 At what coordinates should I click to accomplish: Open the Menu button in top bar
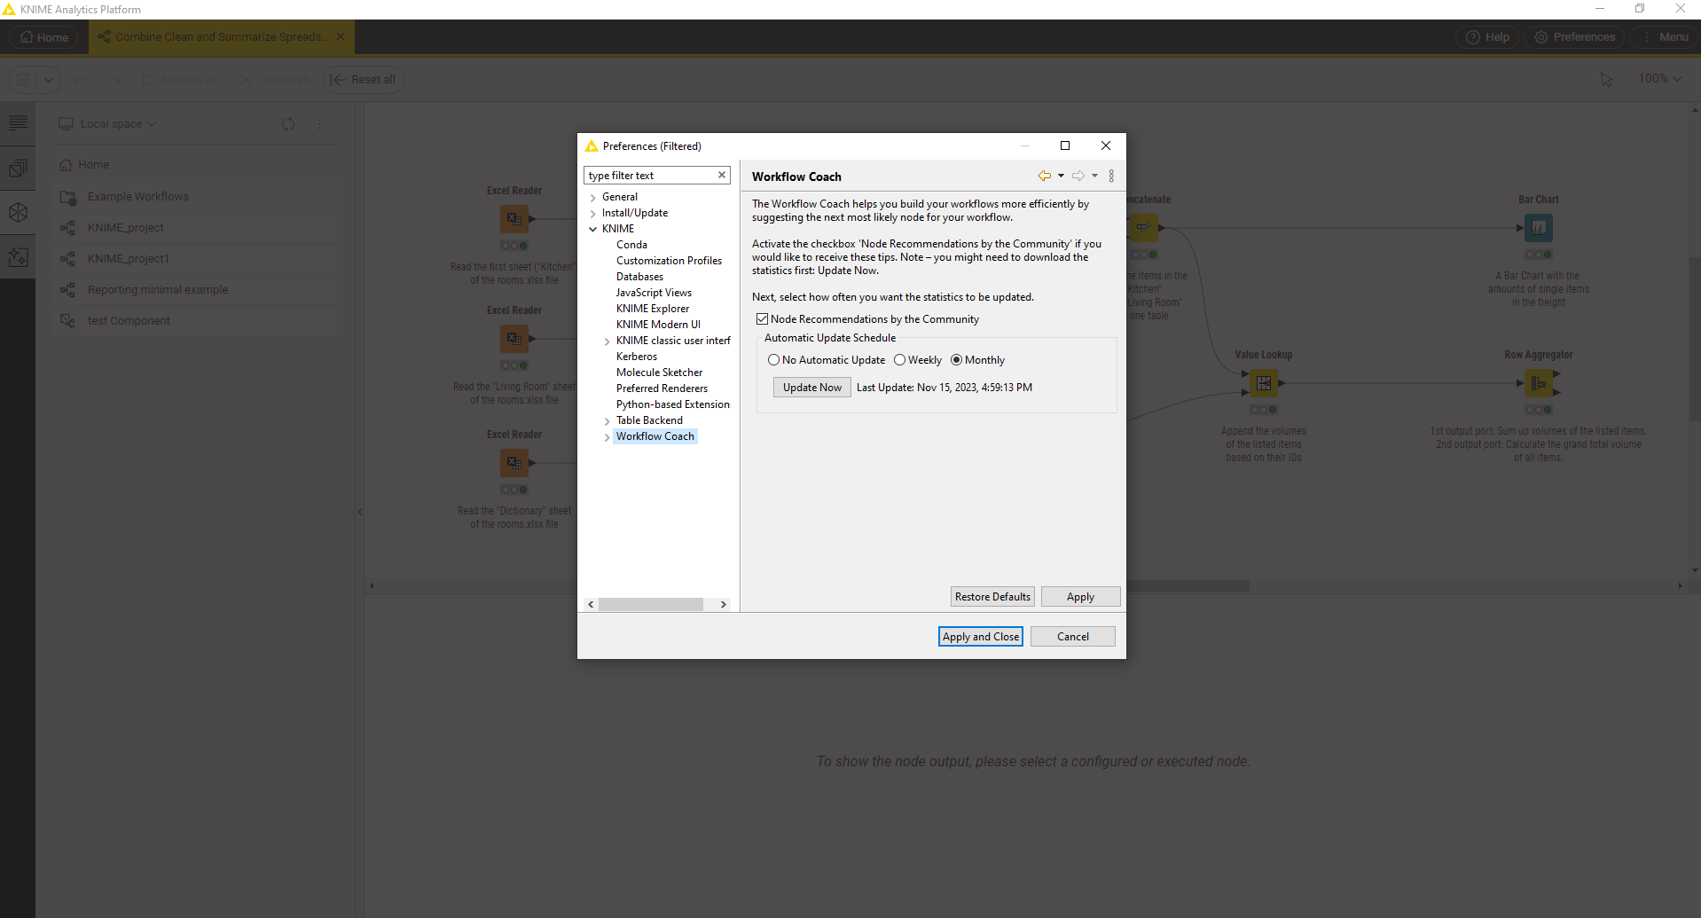pos(1664,37)
